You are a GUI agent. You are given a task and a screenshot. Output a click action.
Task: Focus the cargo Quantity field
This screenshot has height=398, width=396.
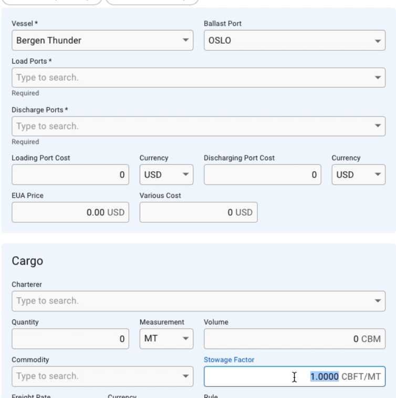70,339
